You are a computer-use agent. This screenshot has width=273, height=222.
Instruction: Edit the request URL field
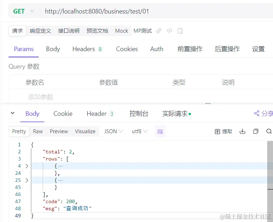pyautogui.click(x=156, y=11)
